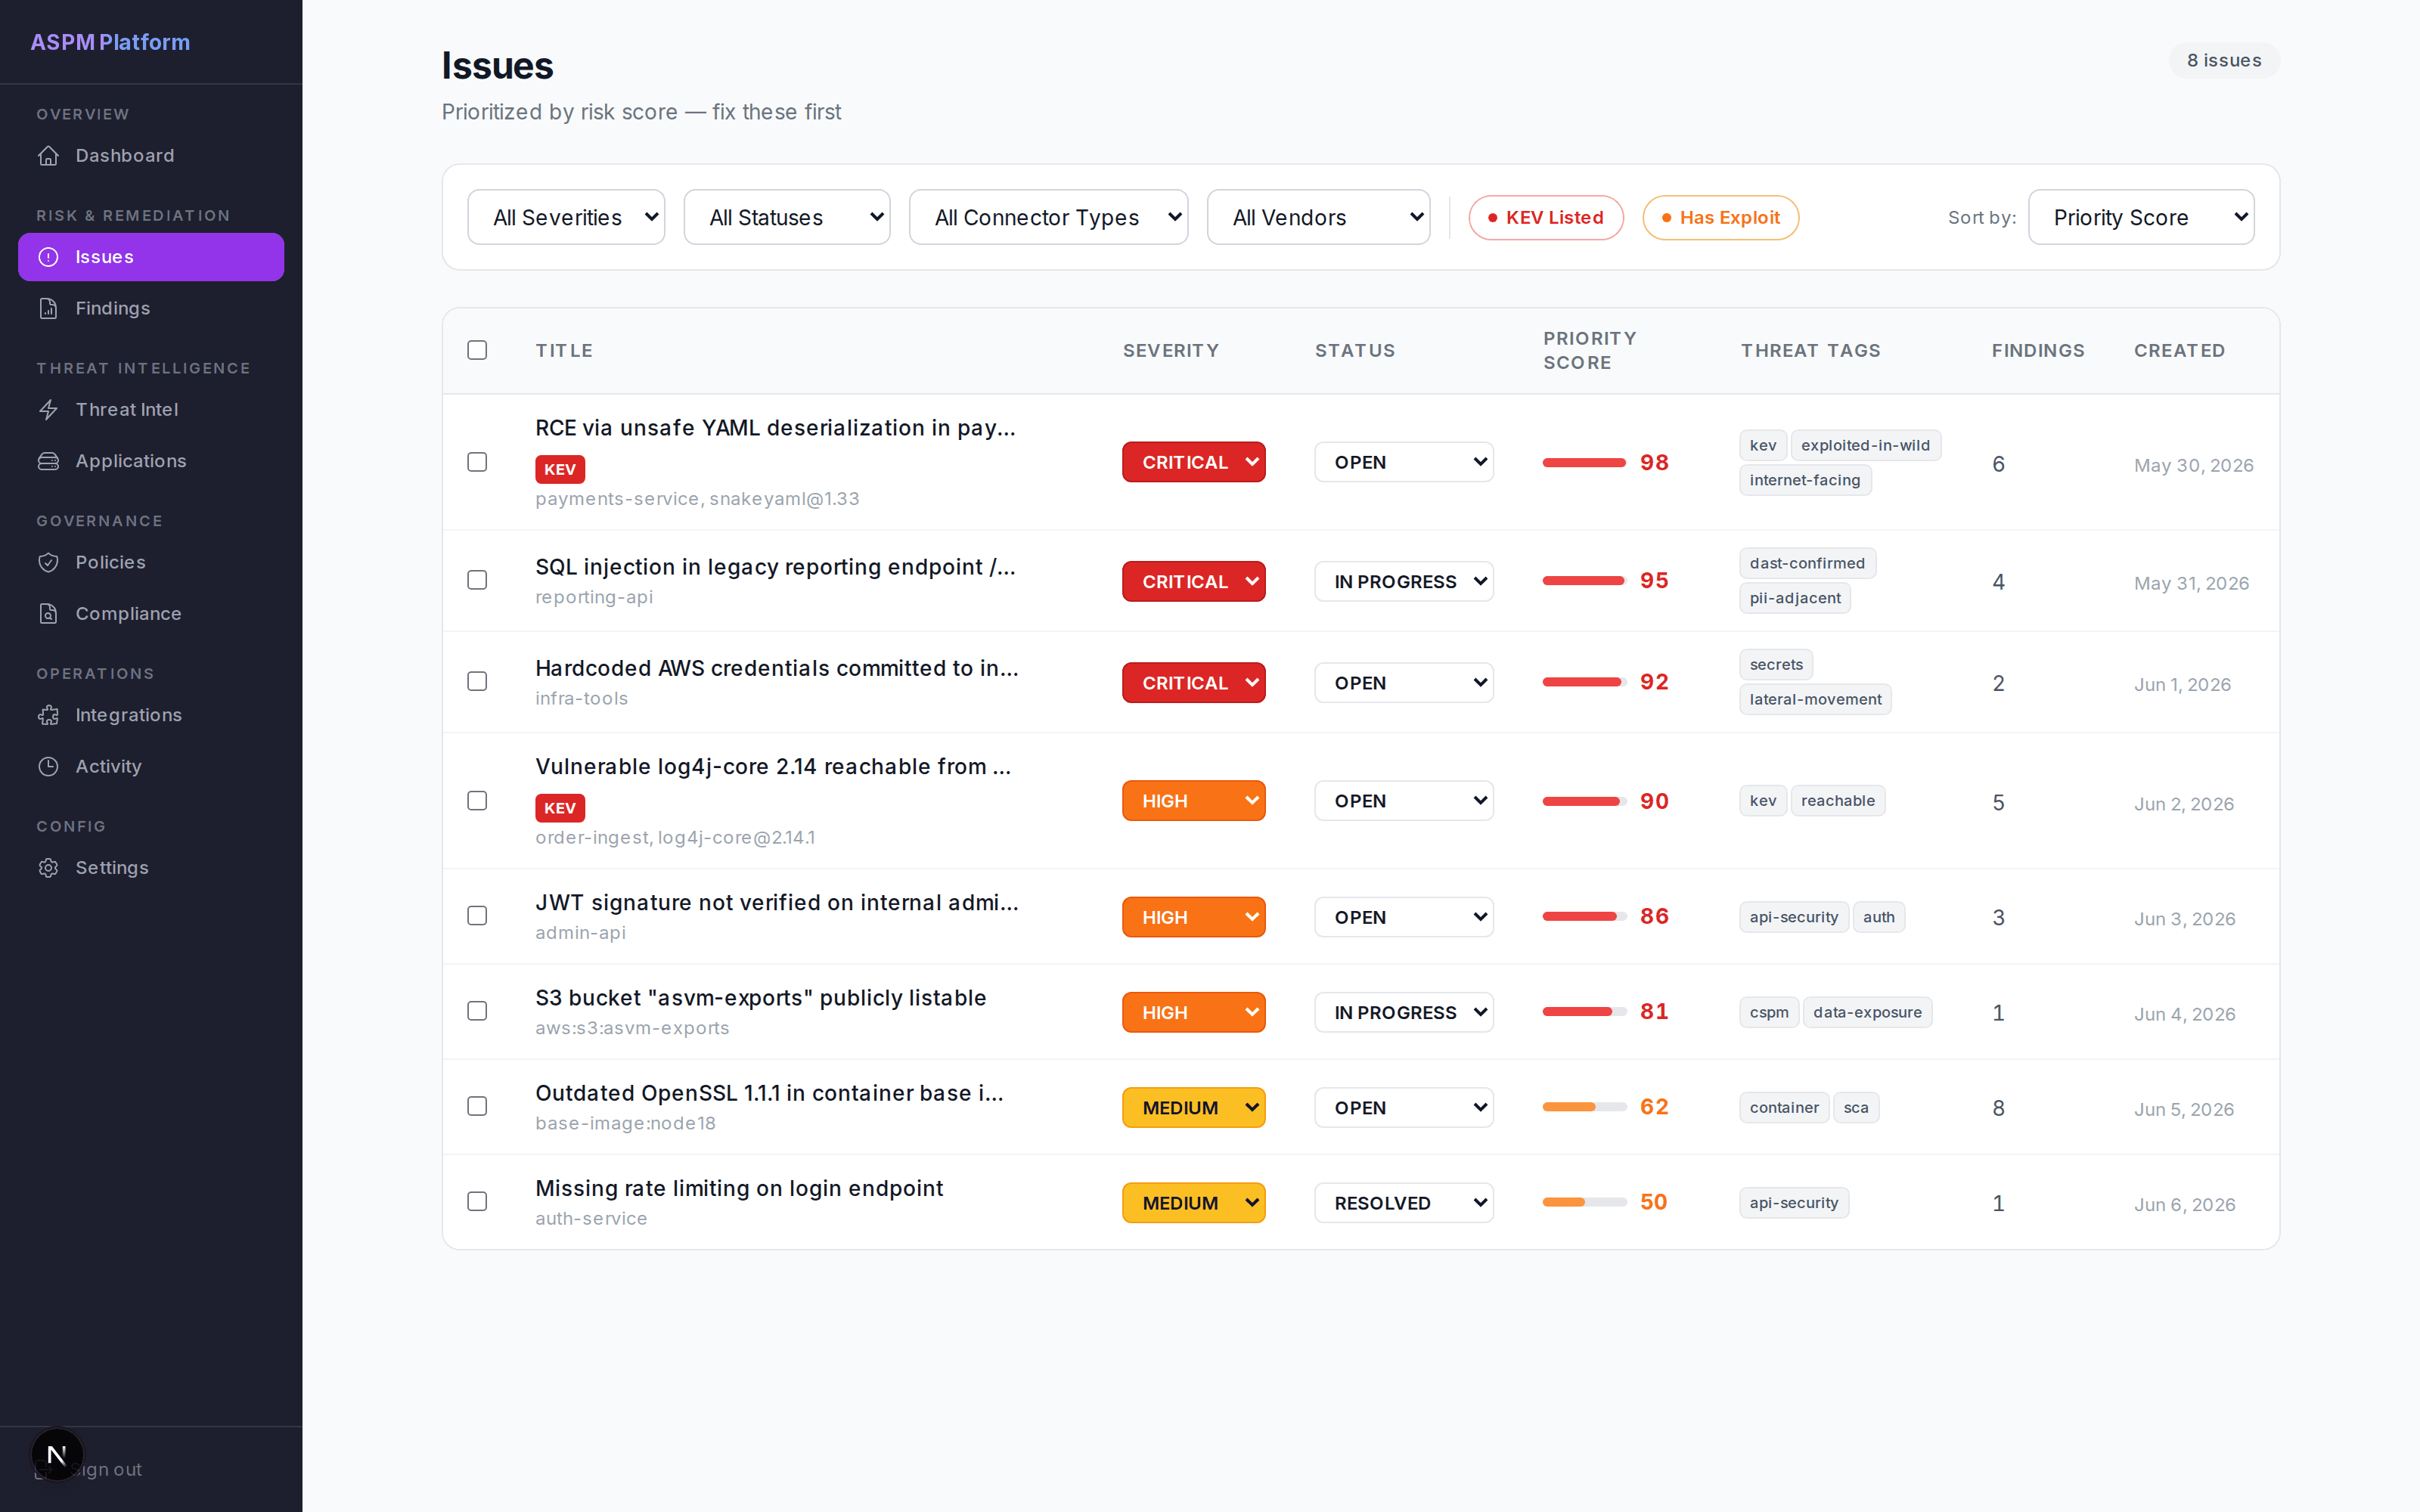Open Threat Intel page
Viewport: 2420px width, 1512px height.
tap(151, 410)
